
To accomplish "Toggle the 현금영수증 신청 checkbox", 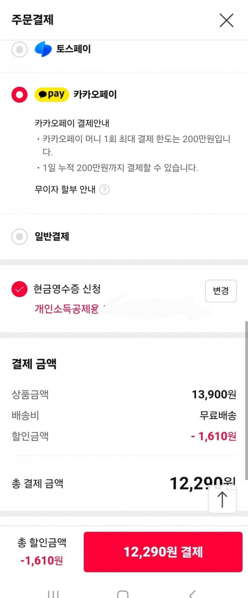I will point(20,289).
